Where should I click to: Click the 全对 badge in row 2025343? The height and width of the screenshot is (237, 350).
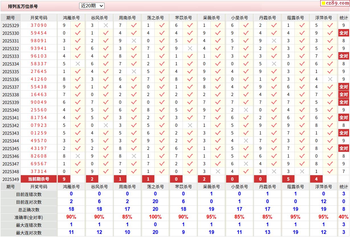[344, 133]
